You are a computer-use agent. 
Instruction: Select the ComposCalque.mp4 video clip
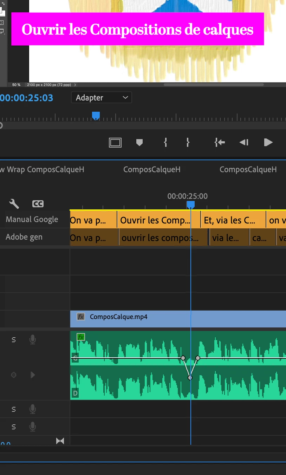tap(178, 318)
